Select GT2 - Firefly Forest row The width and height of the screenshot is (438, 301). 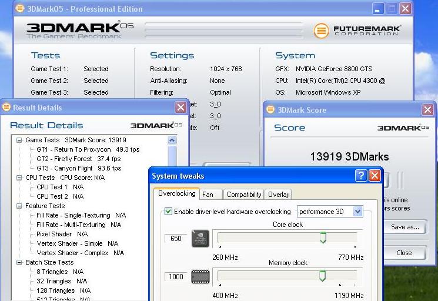pos(79,159)
